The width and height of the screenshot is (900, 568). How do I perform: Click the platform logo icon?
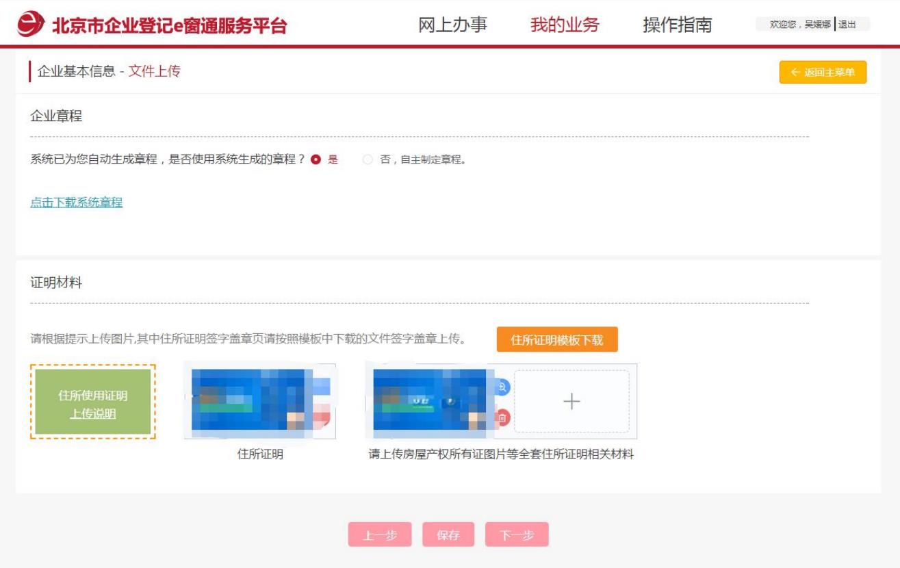(x=31, y=25)
